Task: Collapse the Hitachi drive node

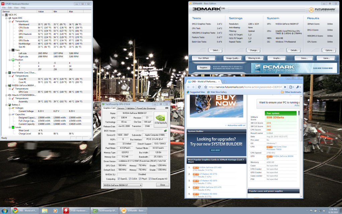Action: click(6, 95)
